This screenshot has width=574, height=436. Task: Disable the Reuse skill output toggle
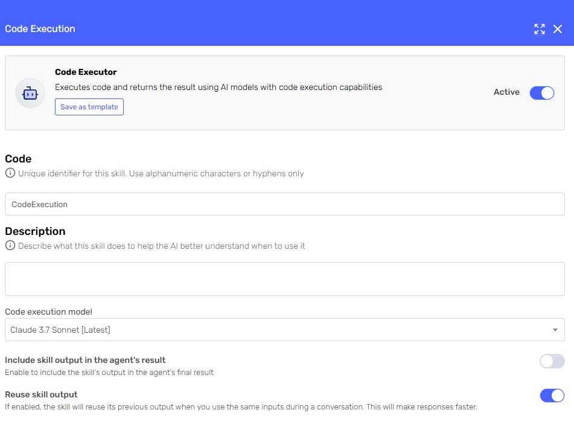(x=552, y=396)
